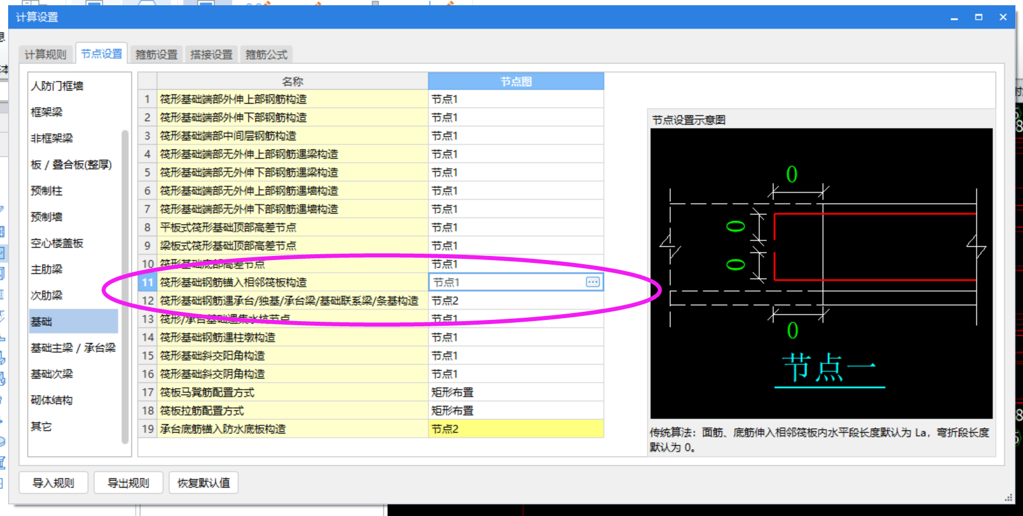Viewport: 1023px width, 516px height.
Task: Click 节点1 value in row 1
Action: coord(516,99)
